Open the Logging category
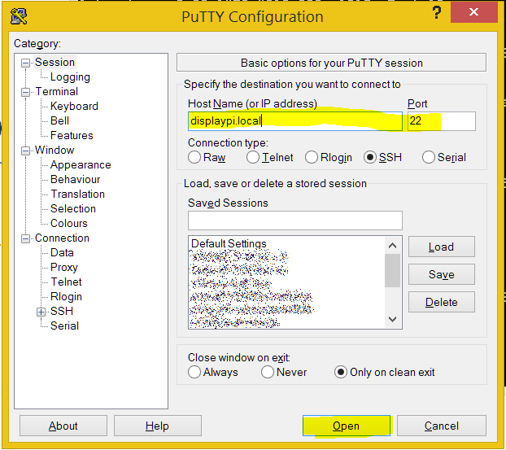 (x=70, y=77)
